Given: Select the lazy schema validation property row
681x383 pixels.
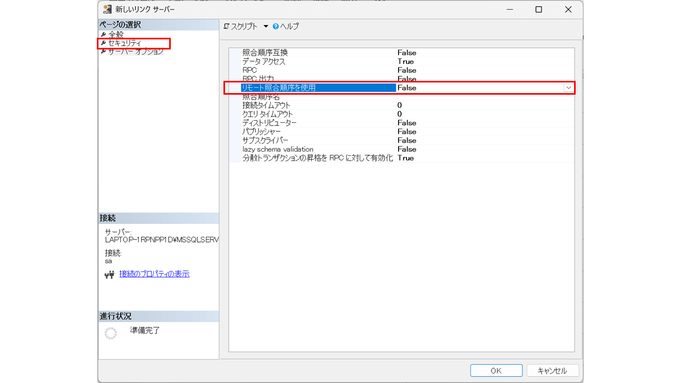Looking at the screenshot, I should [x=402, y=149].
